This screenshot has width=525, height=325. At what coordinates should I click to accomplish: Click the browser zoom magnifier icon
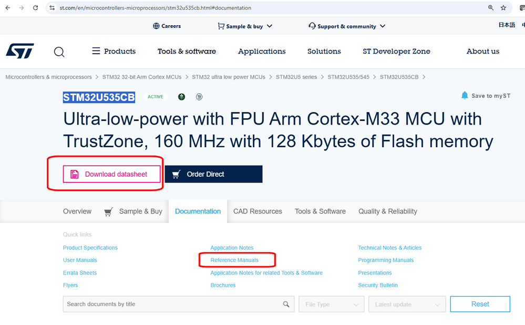coord(491,8)
